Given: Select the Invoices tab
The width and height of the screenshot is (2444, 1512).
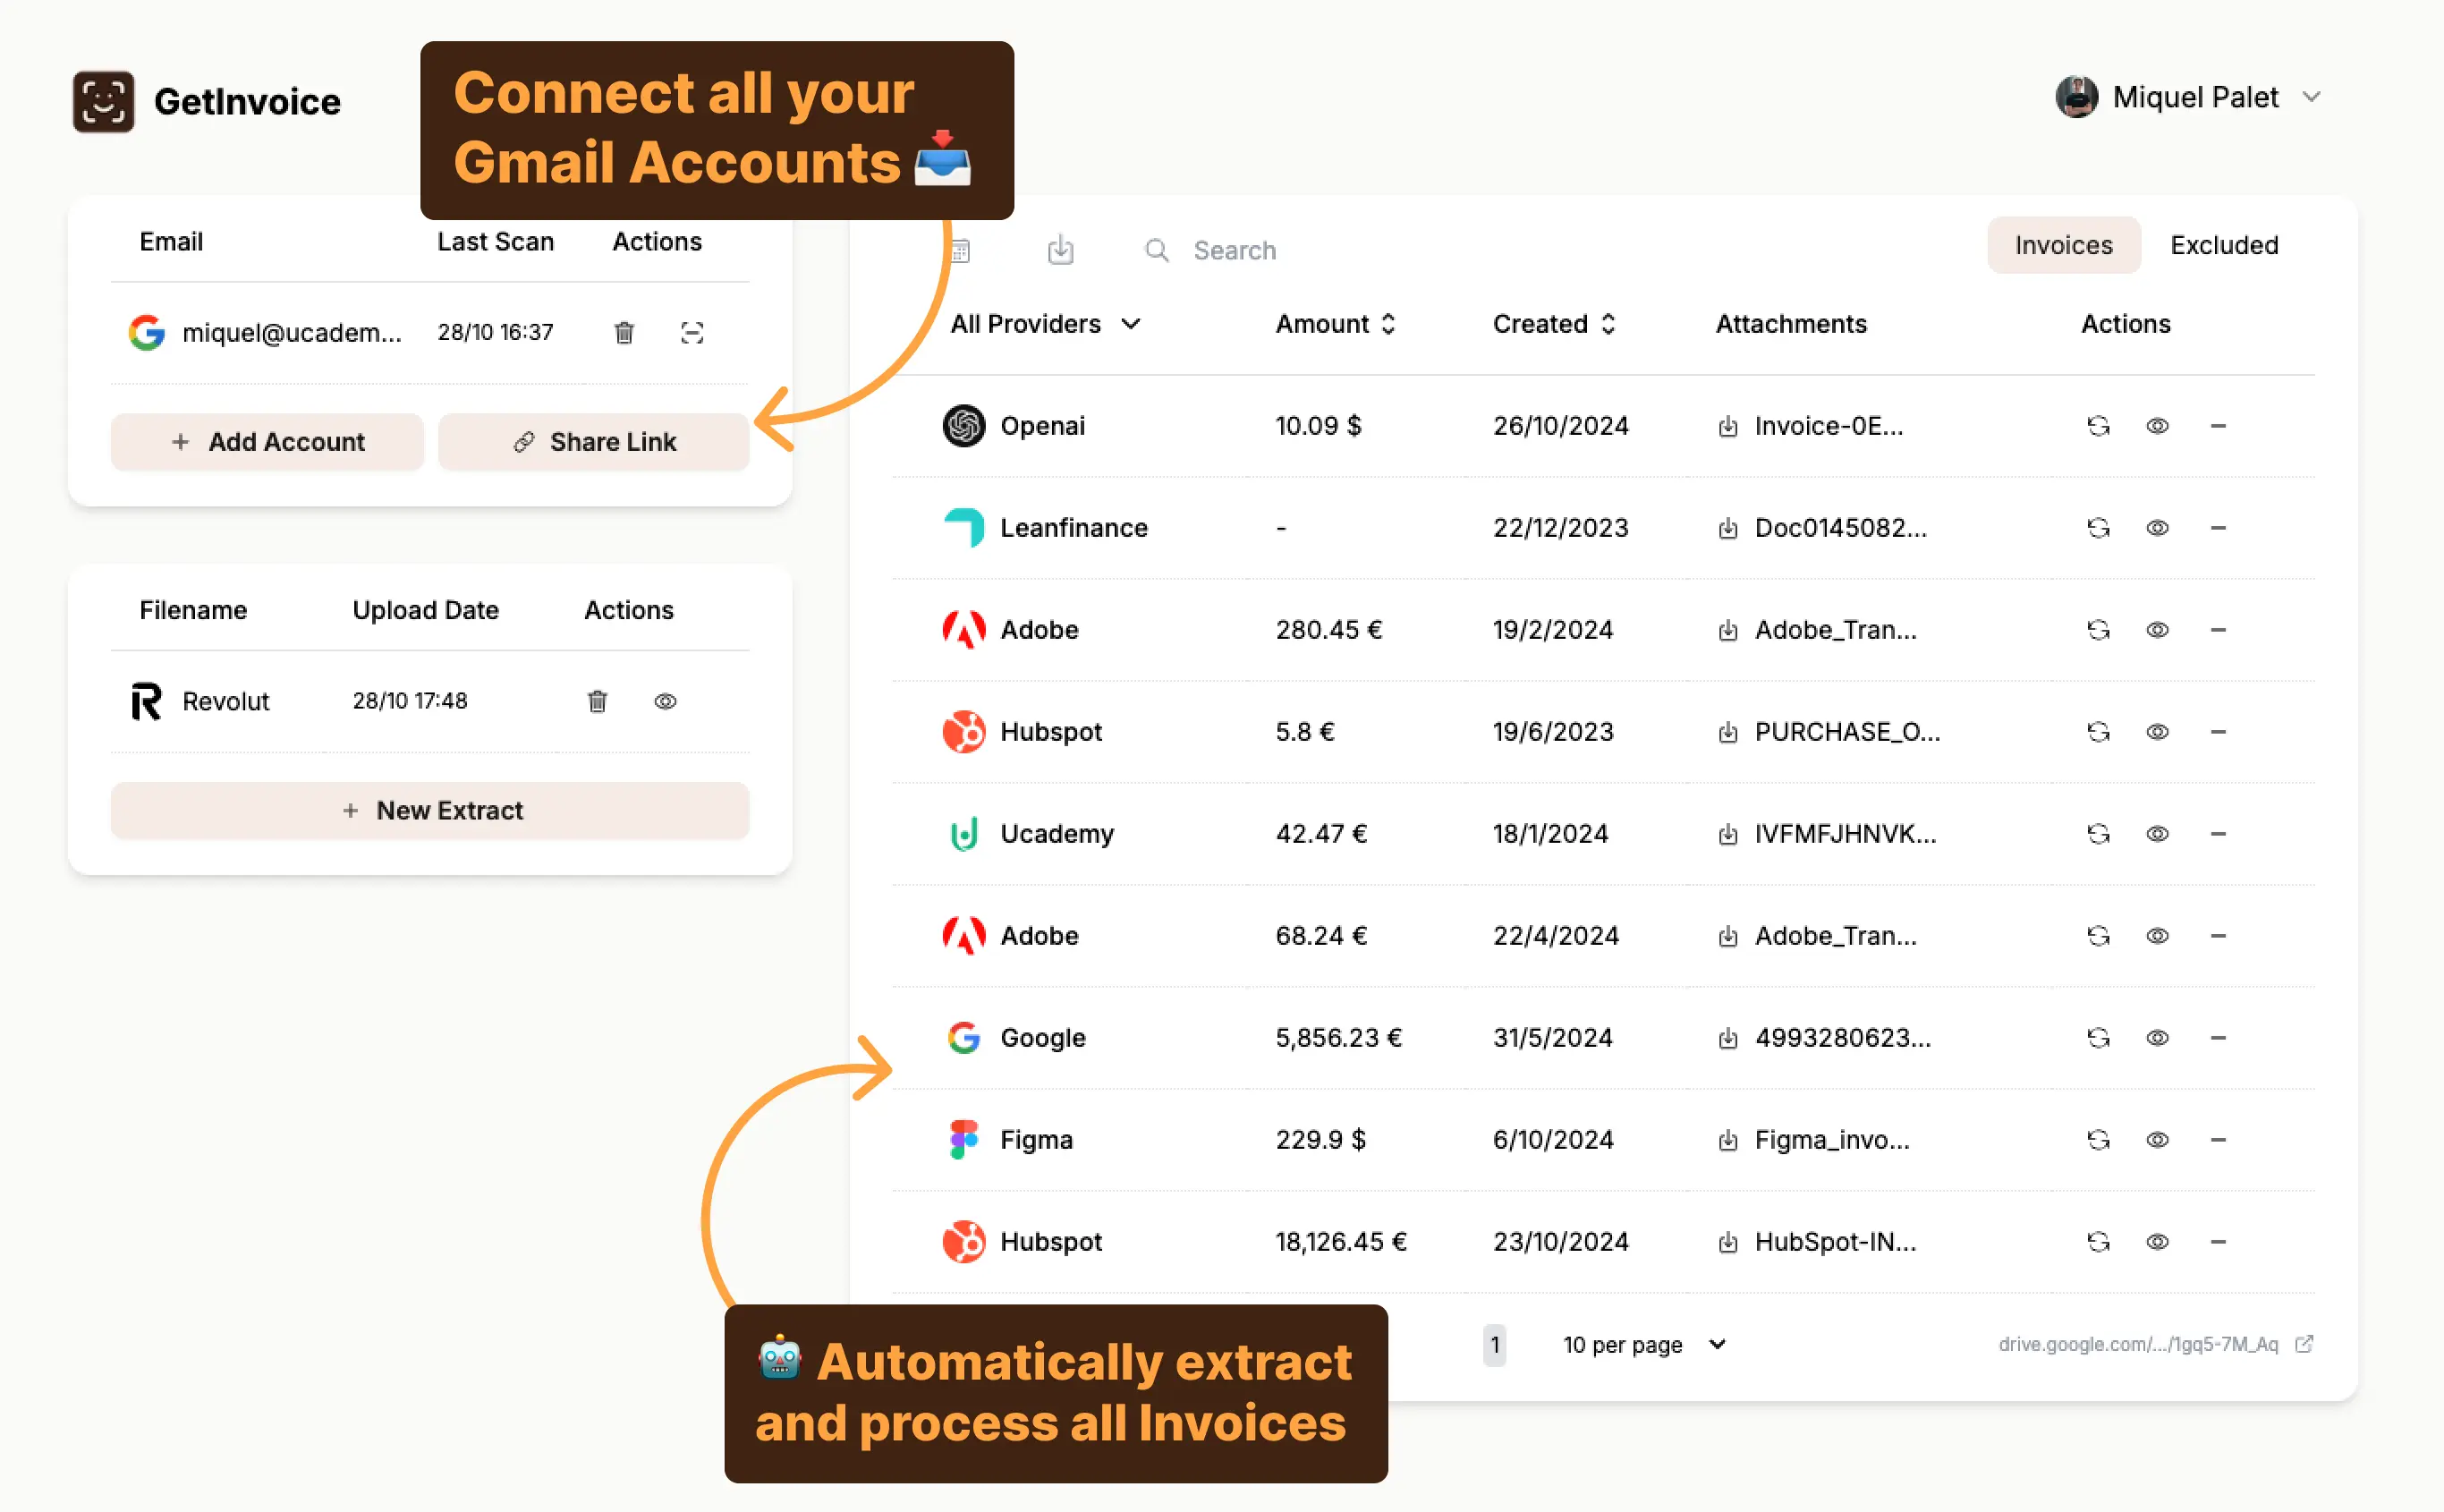Looking at the screenshot, I should [2062, 245].
